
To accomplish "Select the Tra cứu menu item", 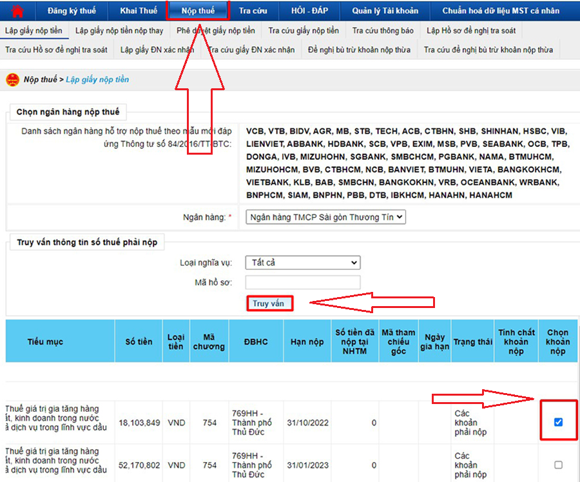I will coord(253,11).
